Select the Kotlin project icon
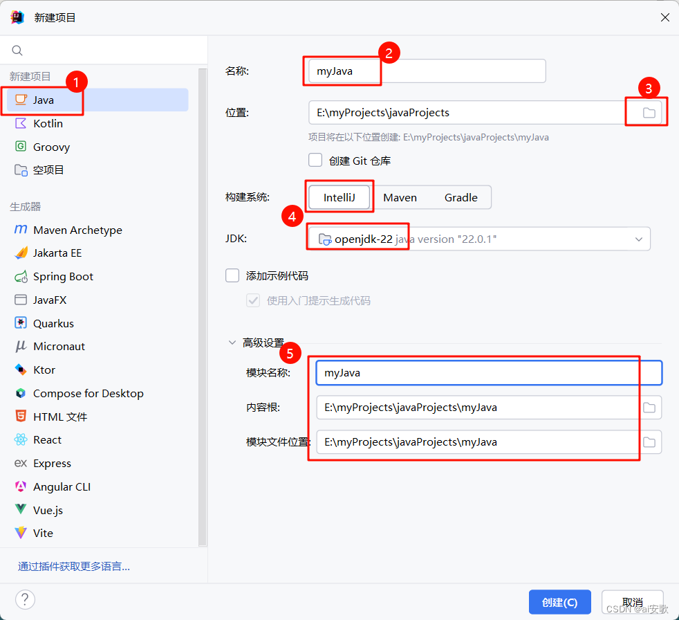This screenshot has width=679, height=620. (x=21, y=123)
